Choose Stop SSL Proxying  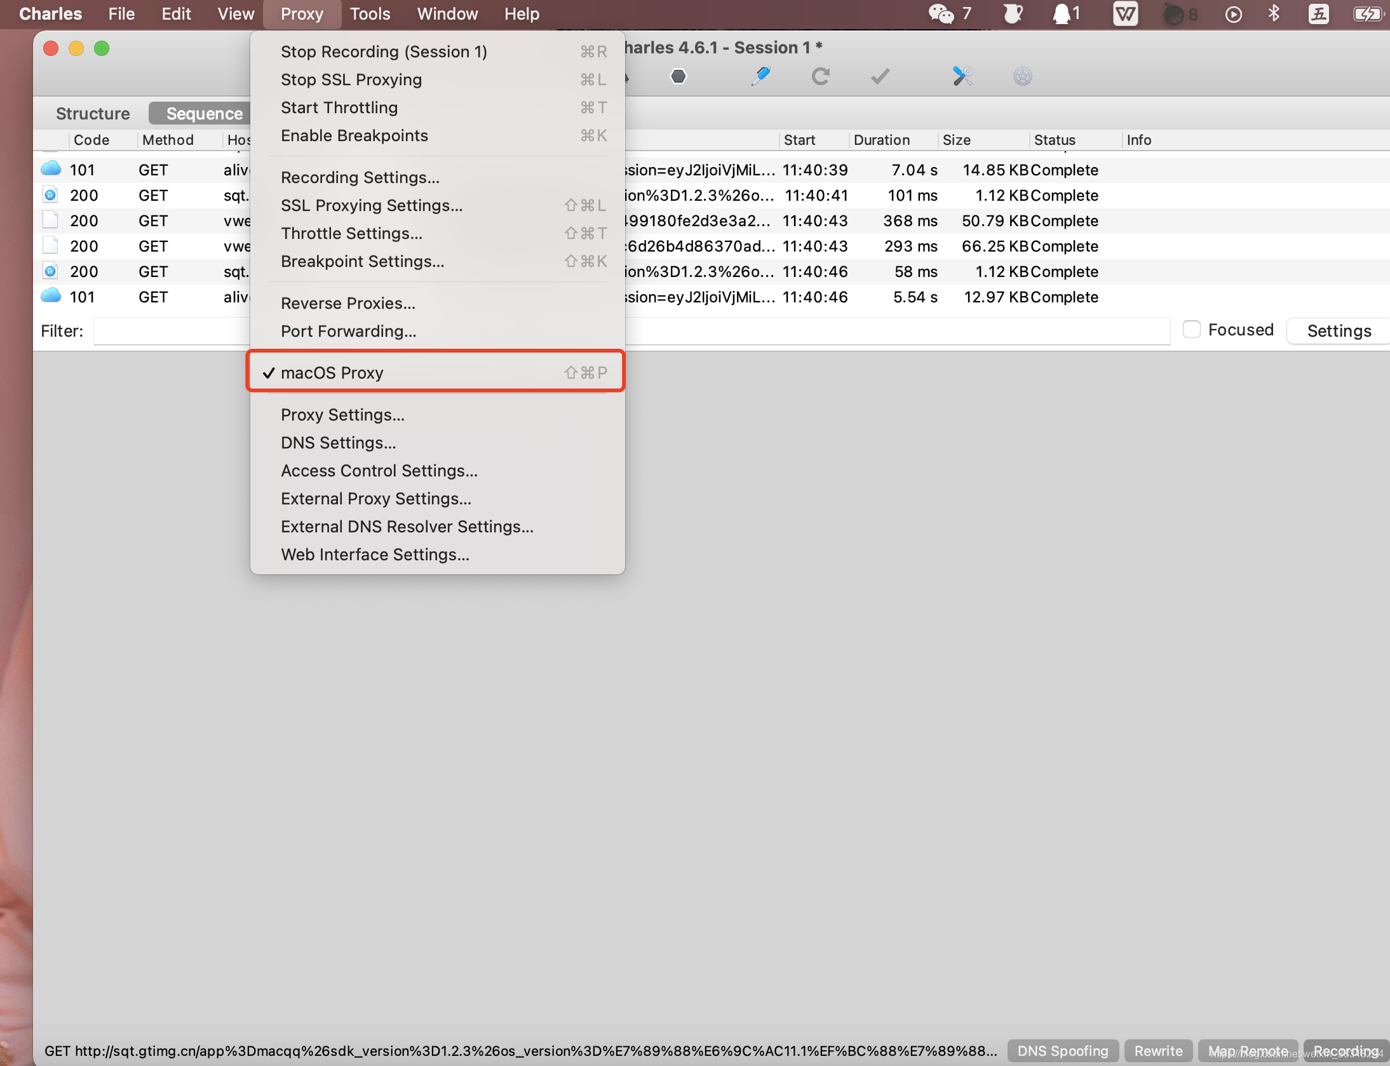tap(437, 79)
